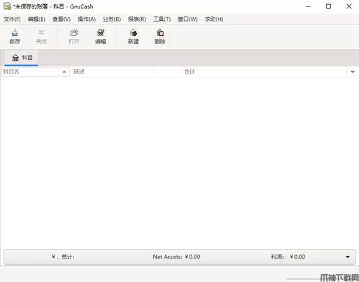The height and width of the screenshot is (282, 359).
Task: Expand the summary bar dropdown arrow
Action: pyautogui.click(x=348, y=257)
